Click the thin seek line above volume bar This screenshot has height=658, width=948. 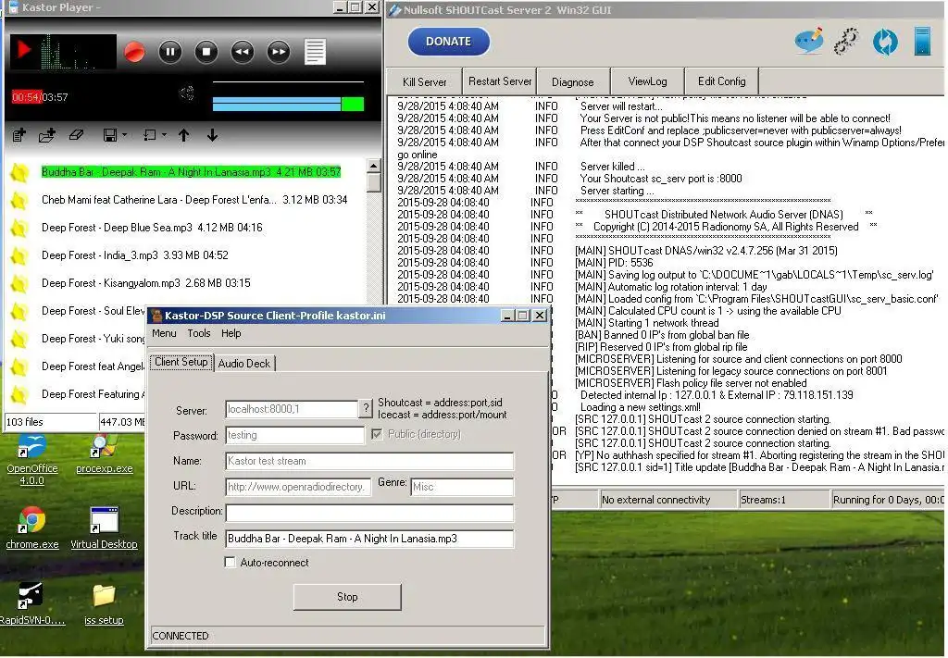pos(288,81)
